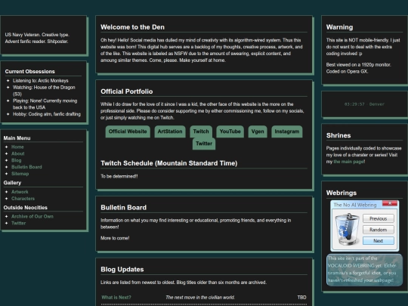The width and height of the screenshot is (408, 306).
Task: Close the No AI Webring widget
Action: (390, 203)
